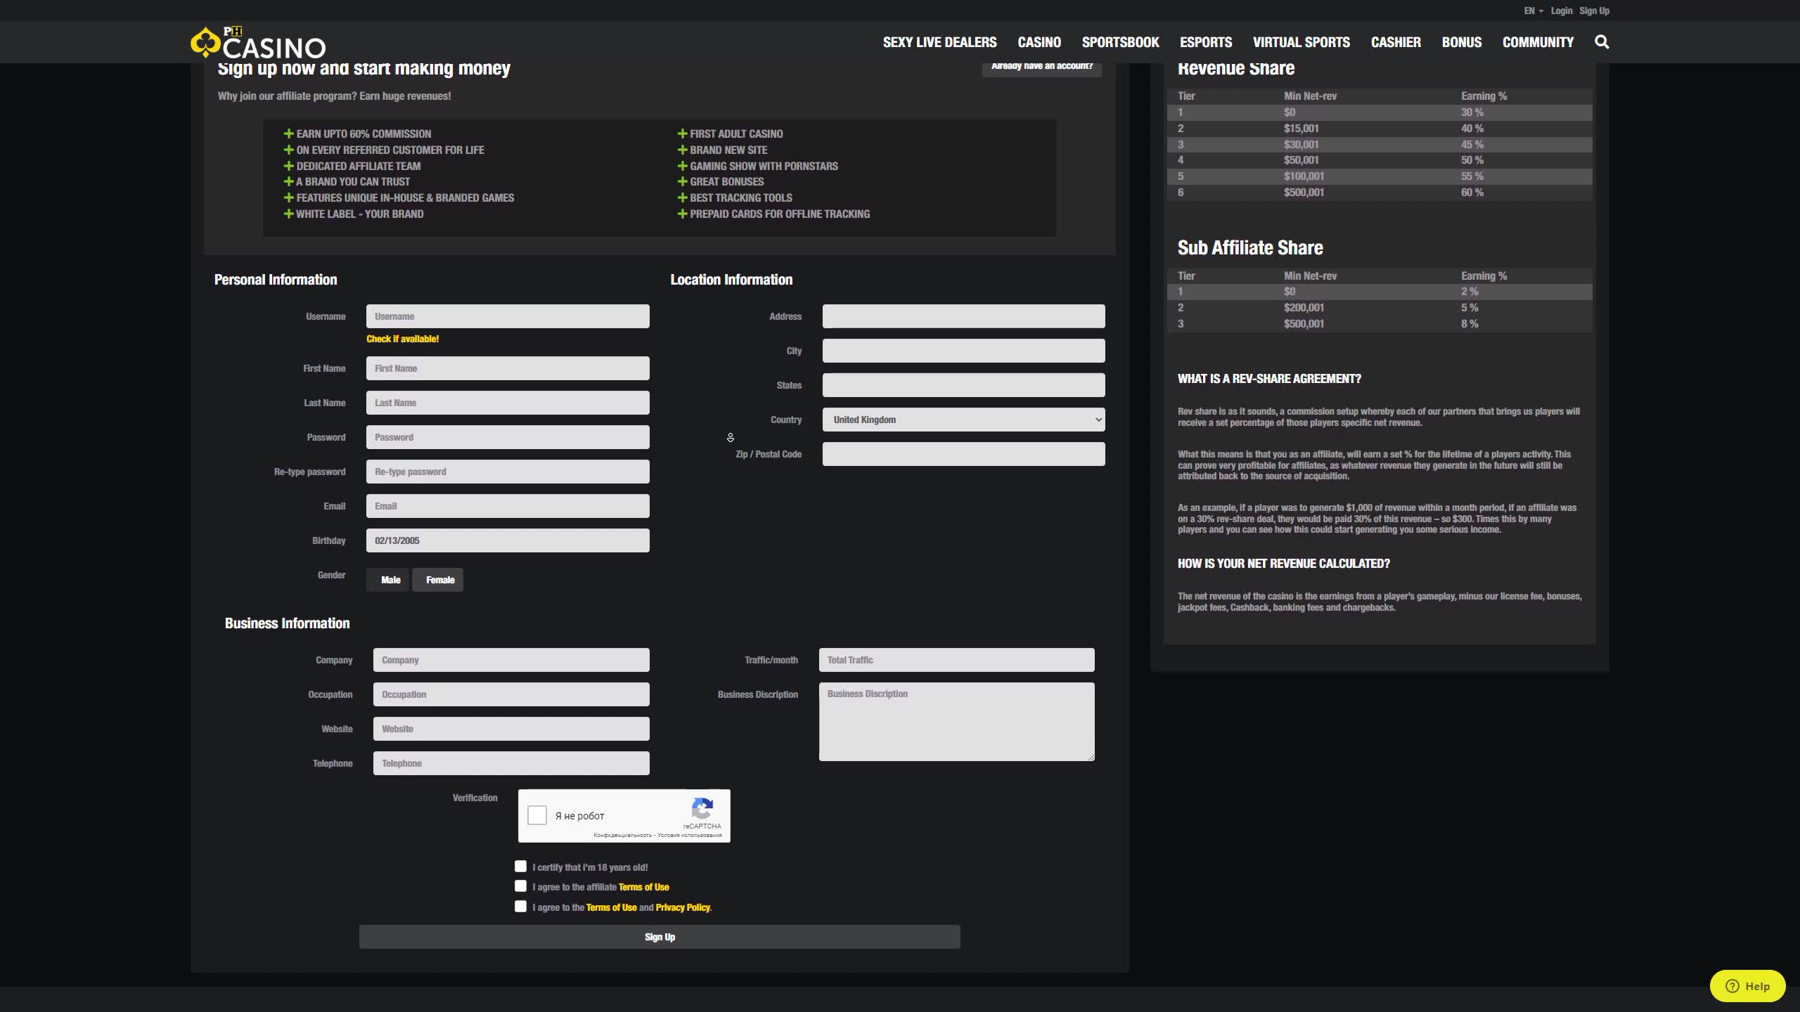Click the PH Casino logo
The height and width of the screenshot is (1012, 1800).
(258, 44)
